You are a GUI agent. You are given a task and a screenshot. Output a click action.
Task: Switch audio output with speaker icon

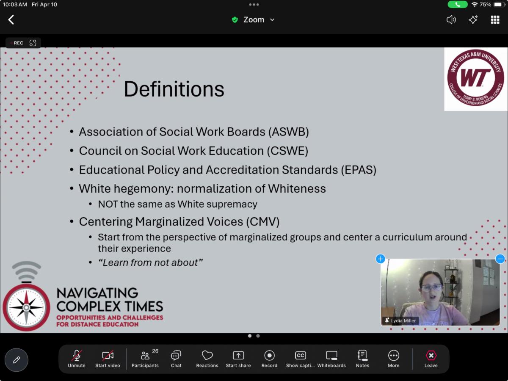451,19
